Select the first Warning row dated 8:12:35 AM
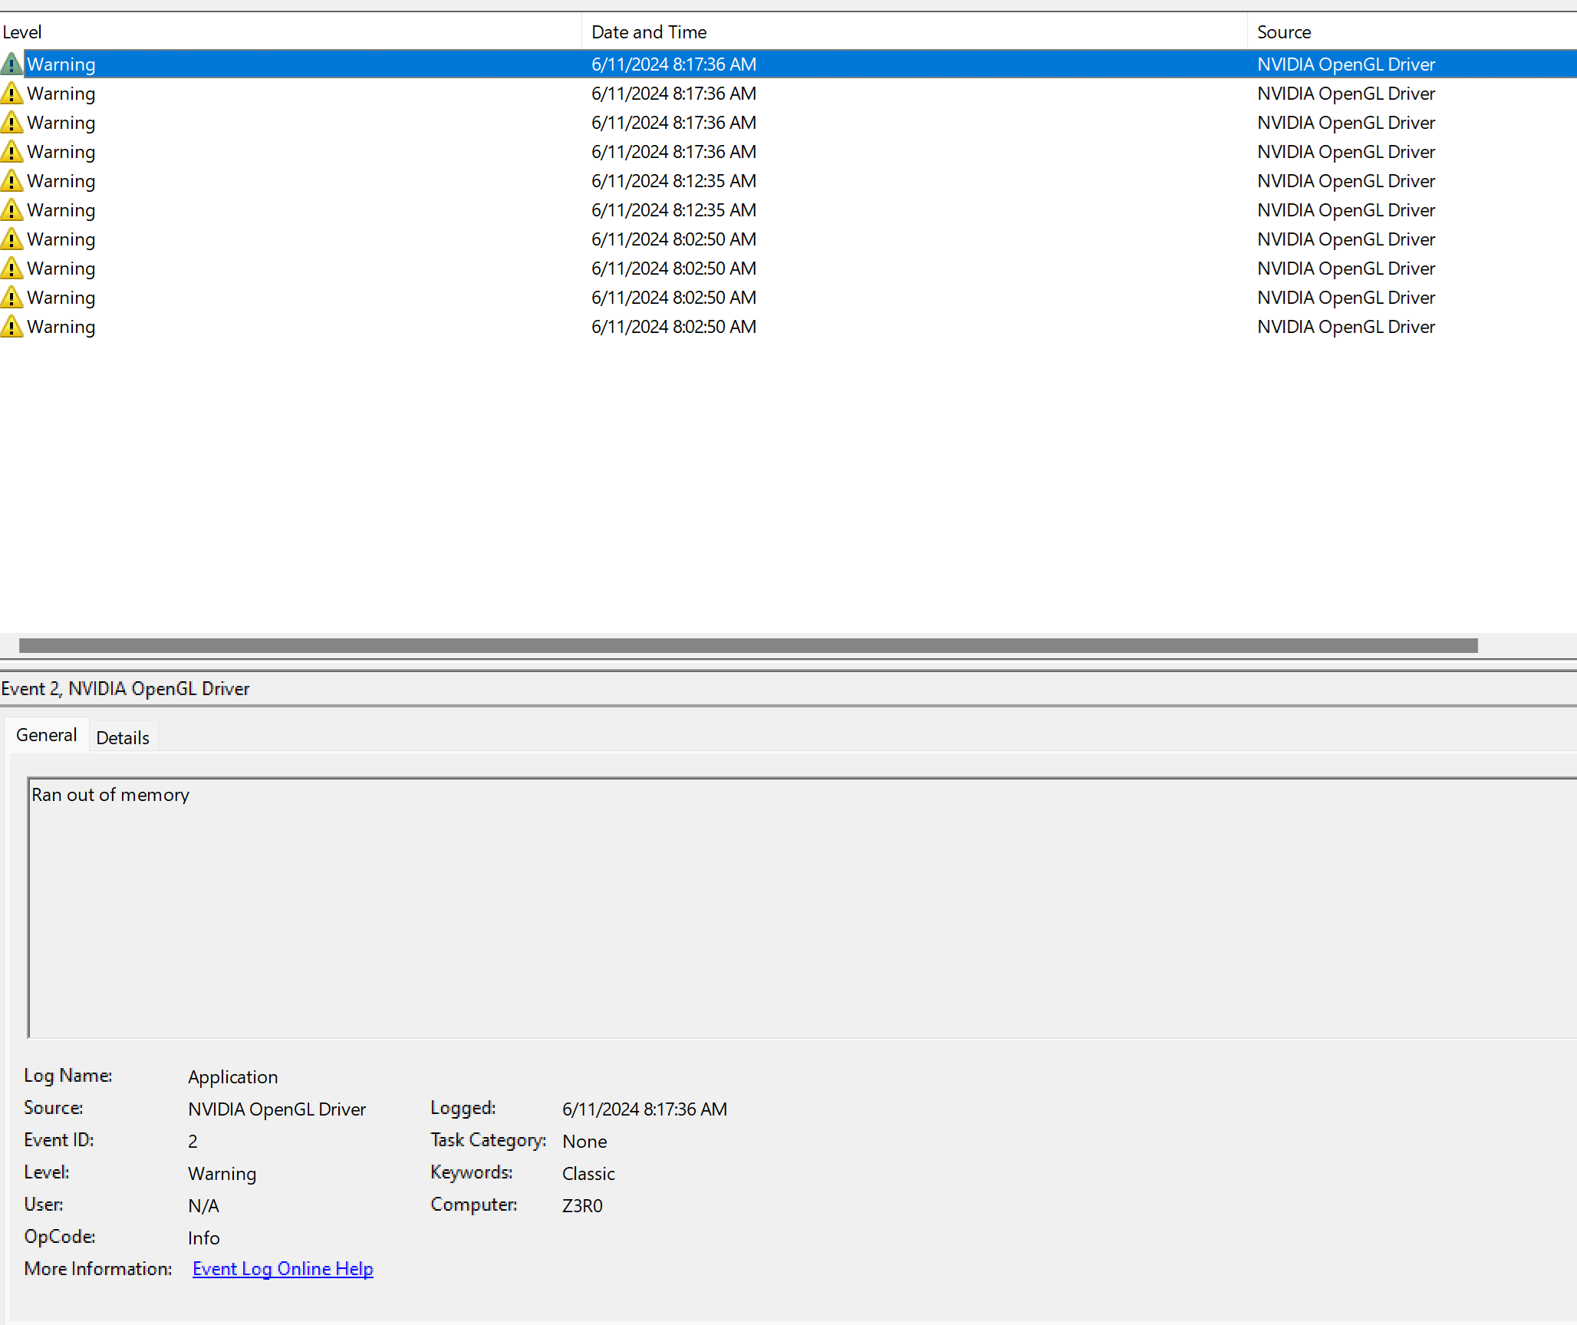The width and height of the screenshot is (1577, 1325). tap(788, 181)
